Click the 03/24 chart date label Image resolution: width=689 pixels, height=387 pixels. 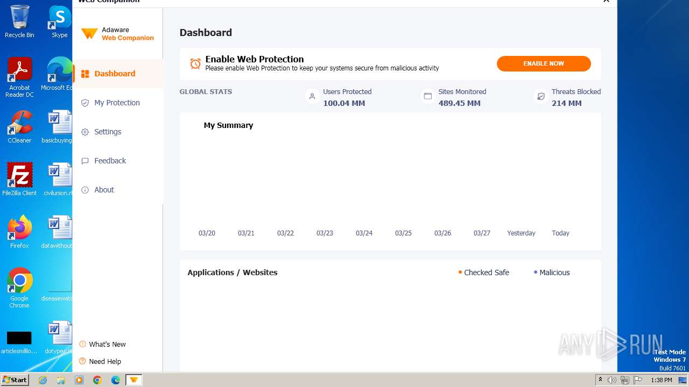(364, 233)
